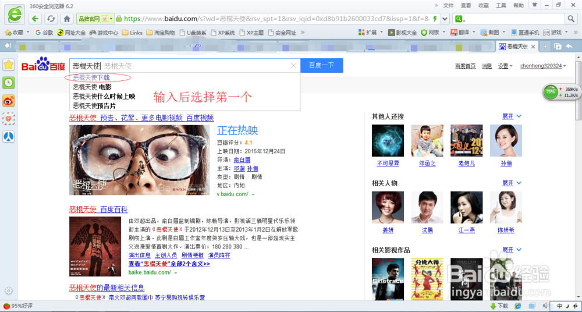Open the Links bookmark folder
The height and width of the screenshot is (312, 582).
pyautogui.click(x=132, y=33)
